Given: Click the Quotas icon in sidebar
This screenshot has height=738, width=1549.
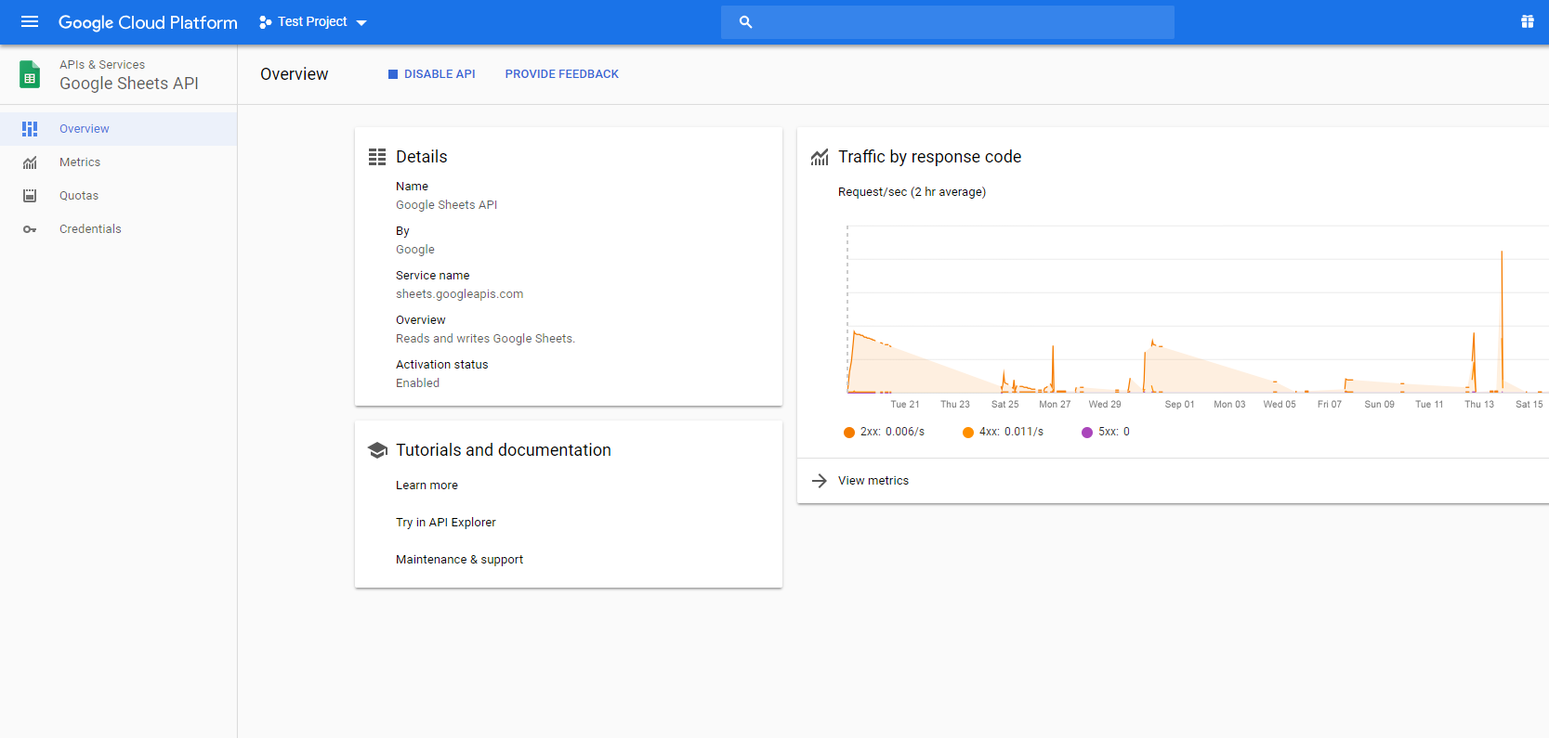Looking at the screenshot, I should pyautogui.click(x=30, y=196).
